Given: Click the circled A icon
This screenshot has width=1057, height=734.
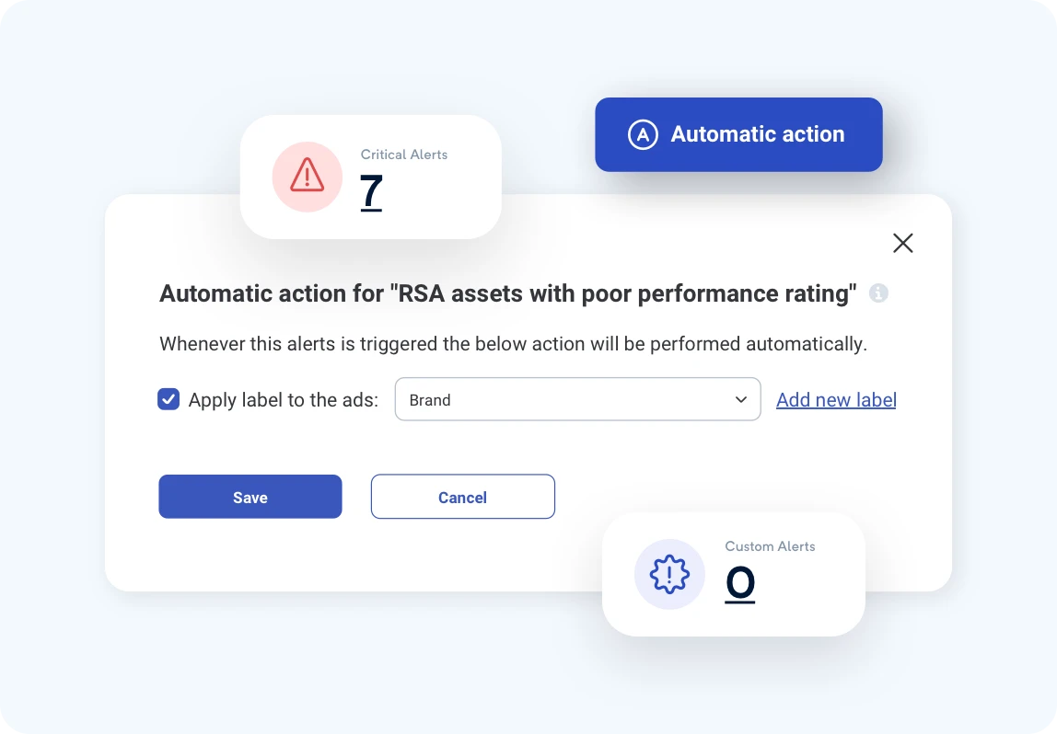Looking at the screenshot, I should click(643, 134).
